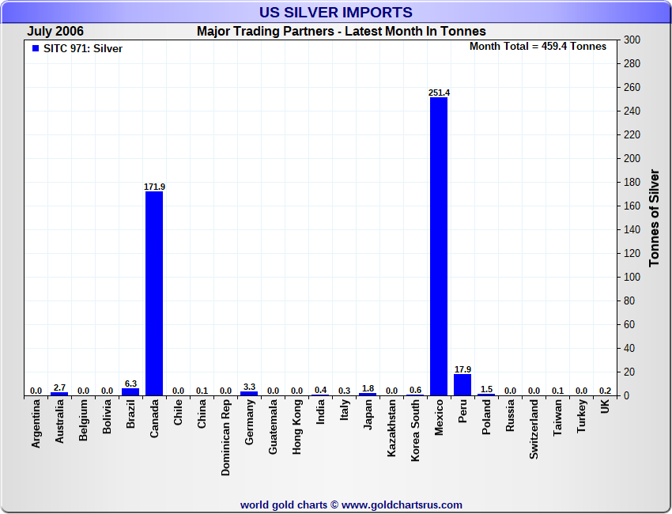Click the 251.4 value label above Mexico
Viewport: 672px width, 514px height.
(439, 93)
